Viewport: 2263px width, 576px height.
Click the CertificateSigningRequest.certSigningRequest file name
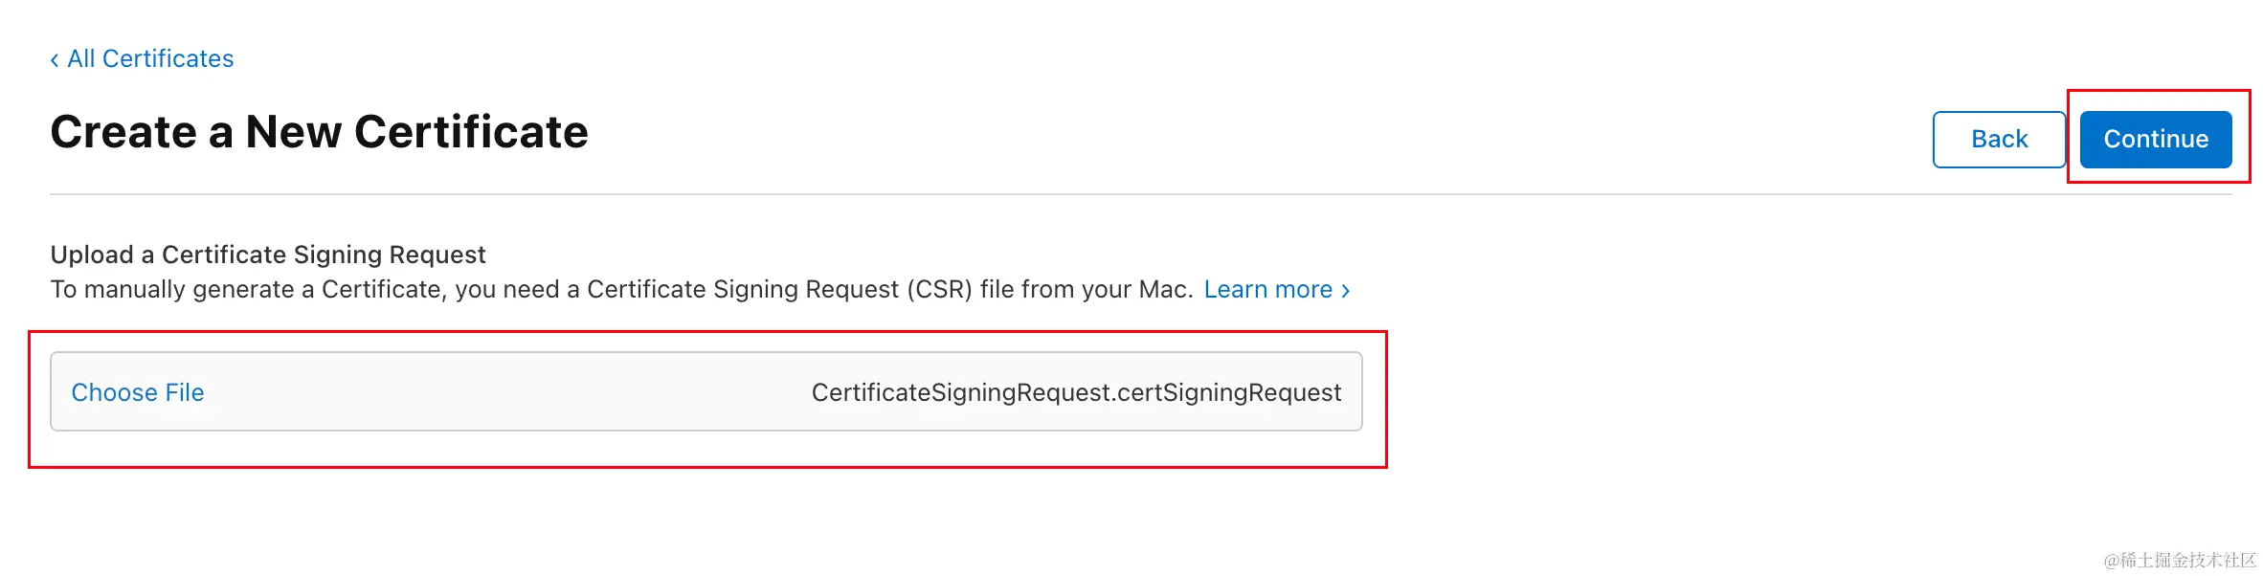[1076, 392]
